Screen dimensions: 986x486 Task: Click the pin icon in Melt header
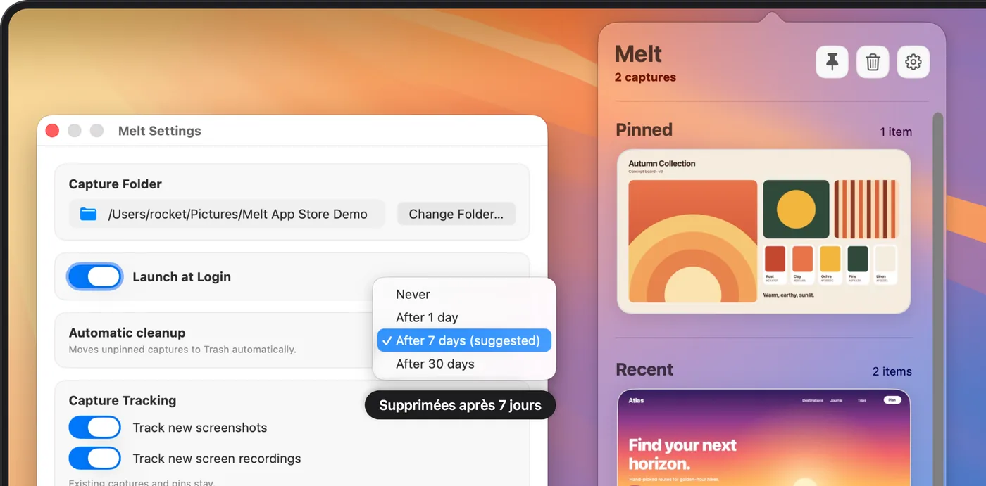point(832,62)
